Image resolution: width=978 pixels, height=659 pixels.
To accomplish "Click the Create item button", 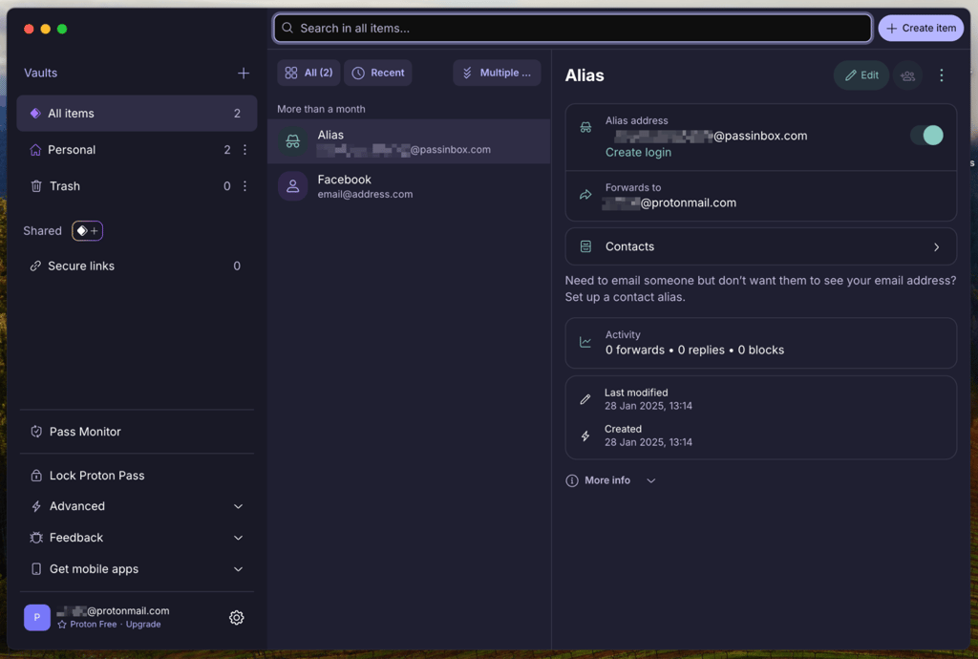I will pos(921,28).
